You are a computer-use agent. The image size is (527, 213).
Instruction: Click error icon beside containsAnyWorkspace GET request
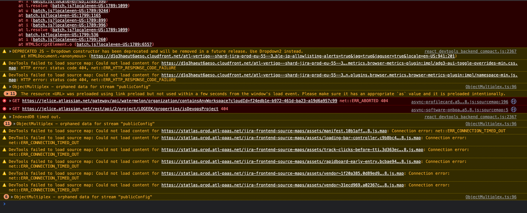pyautogui.click(x=5, y=100)
